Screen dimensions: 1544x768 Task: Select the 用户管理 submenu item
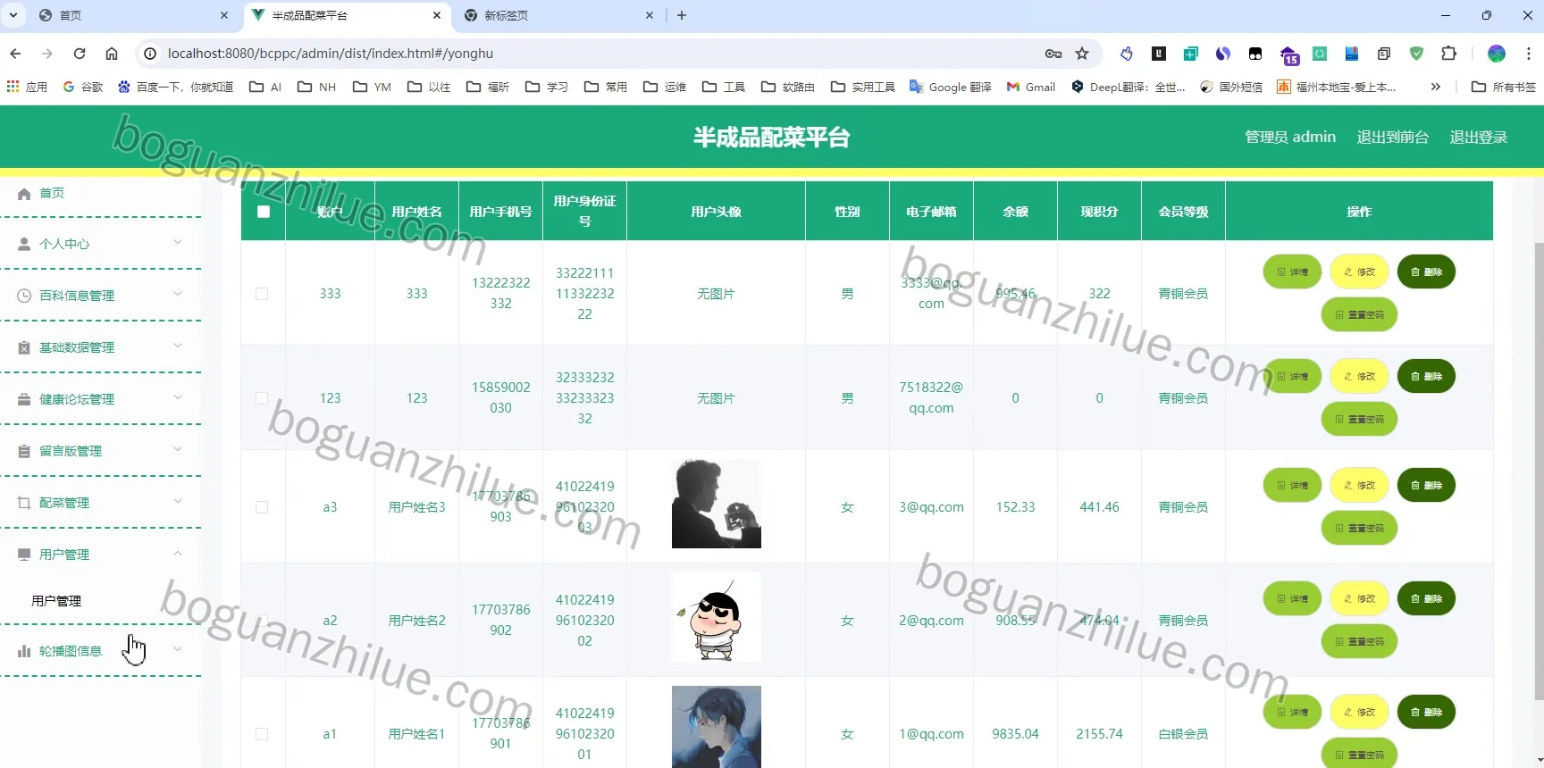click(56, 601)
